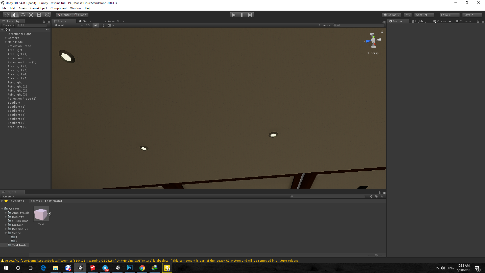This screenshot has width=485, height=273.
Task: Open the Component menu
Action: (59, 8)
